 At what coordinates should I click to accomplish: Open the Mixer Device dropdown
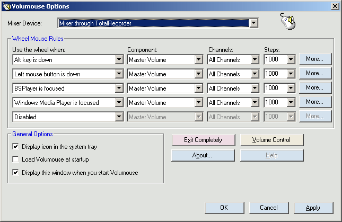click(x=253, y=23)
